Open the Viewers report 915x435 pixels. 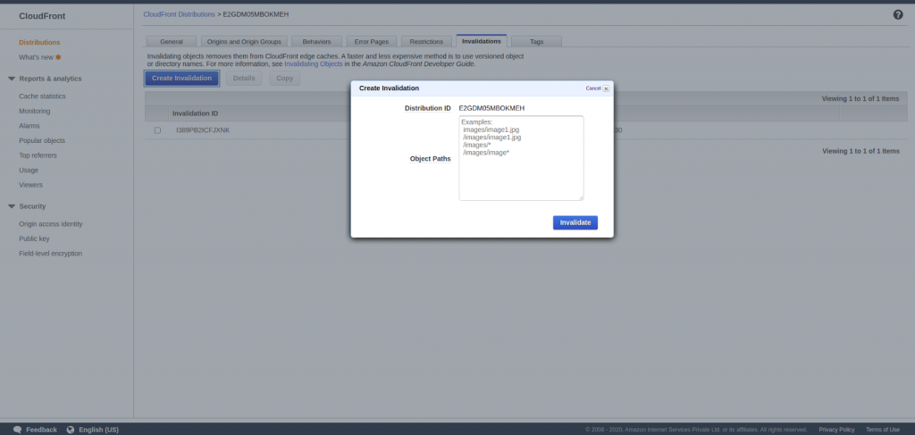click(x=31, y=185)
